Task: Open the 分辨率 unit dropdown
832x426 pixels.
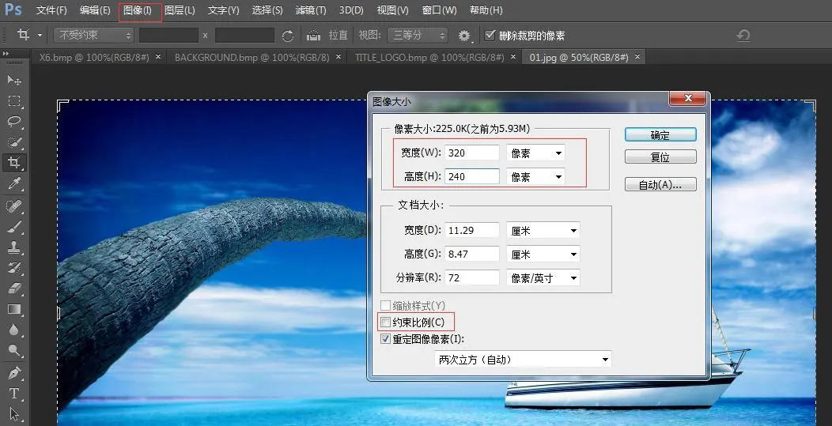Action: point(543,278)
